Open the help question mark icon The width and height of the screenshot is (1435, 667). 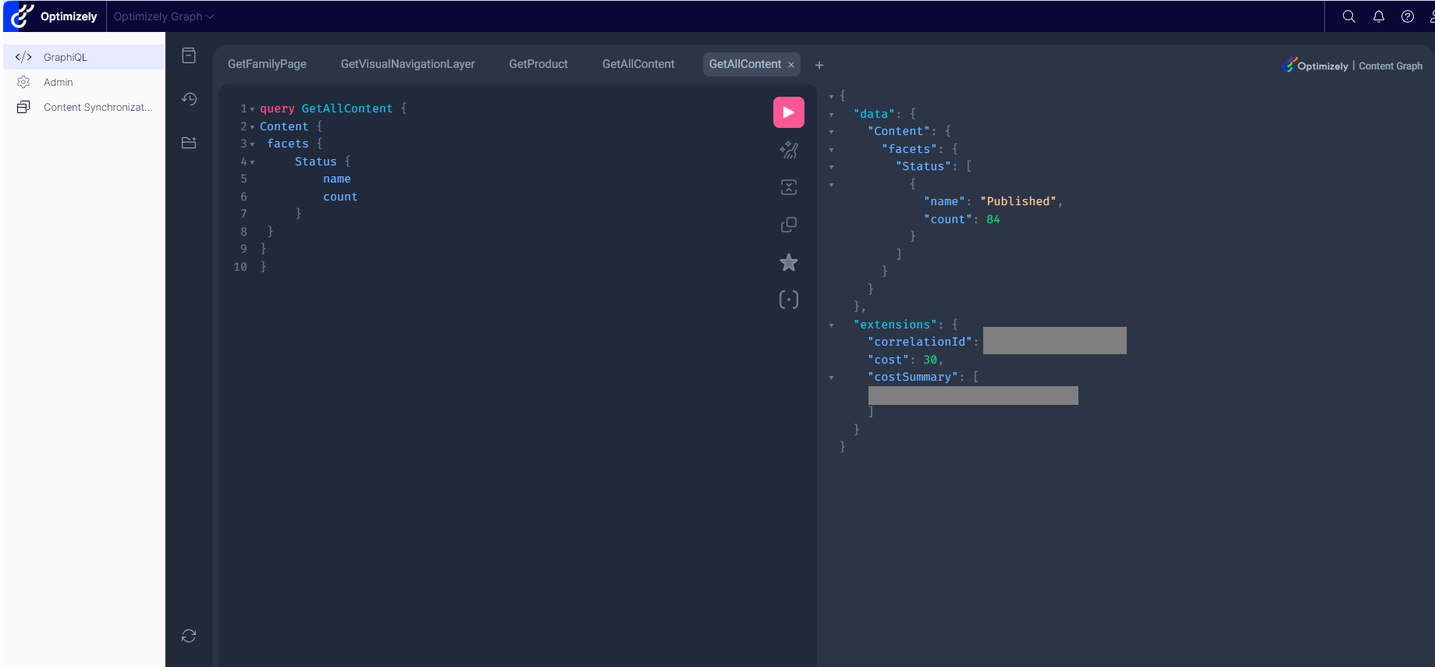[1408, 16]
